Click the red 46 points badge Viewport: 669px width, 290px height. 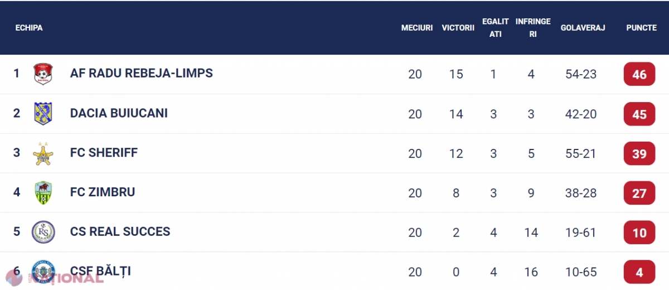point(639,74)
